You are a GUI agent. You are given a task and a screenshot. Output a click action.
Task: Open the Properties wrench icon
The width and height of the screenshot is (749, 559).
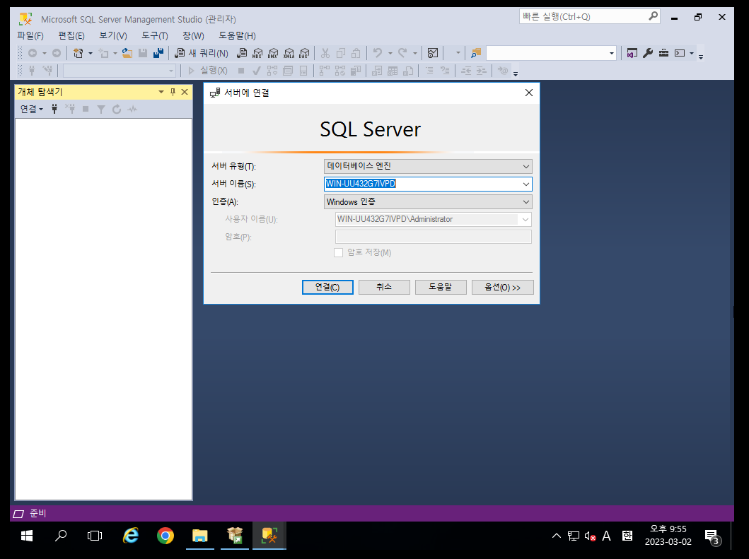point(648,53)
